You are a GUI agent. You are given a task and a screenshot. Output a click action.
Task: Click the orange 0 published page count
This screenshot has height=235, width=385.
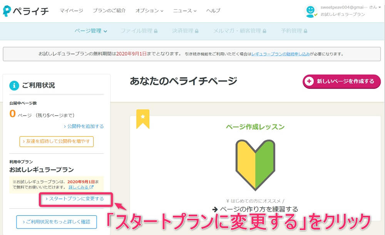pos(13,113)
